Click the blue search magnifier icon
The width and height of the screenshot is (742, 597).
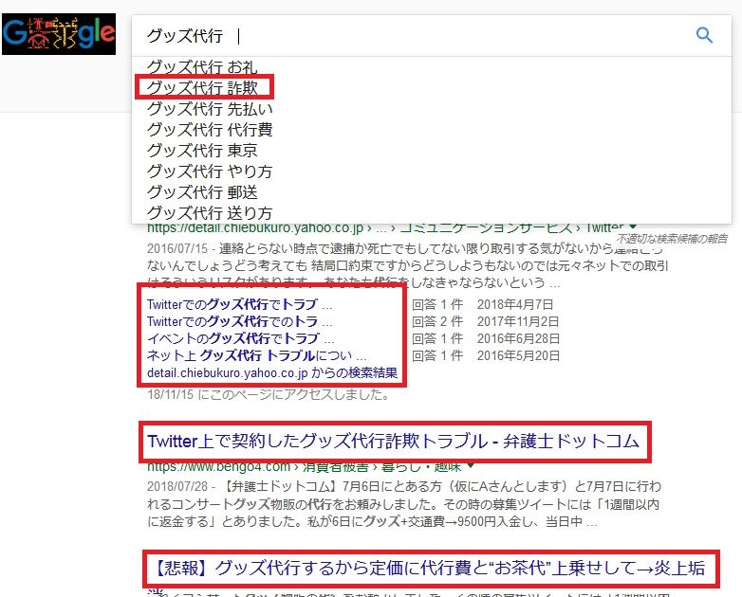tap(704, 35)
